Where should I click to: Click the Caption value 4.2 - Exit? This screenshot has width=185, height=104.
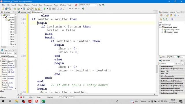[11, 72]
